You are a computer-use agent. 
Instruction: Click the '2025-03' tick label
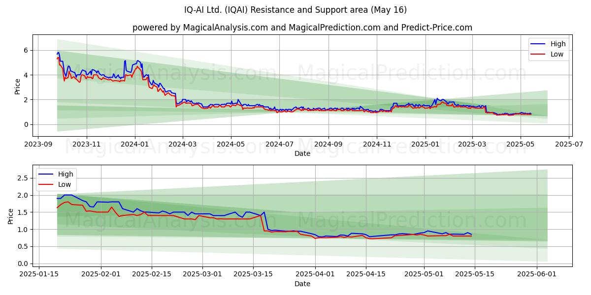472,145
